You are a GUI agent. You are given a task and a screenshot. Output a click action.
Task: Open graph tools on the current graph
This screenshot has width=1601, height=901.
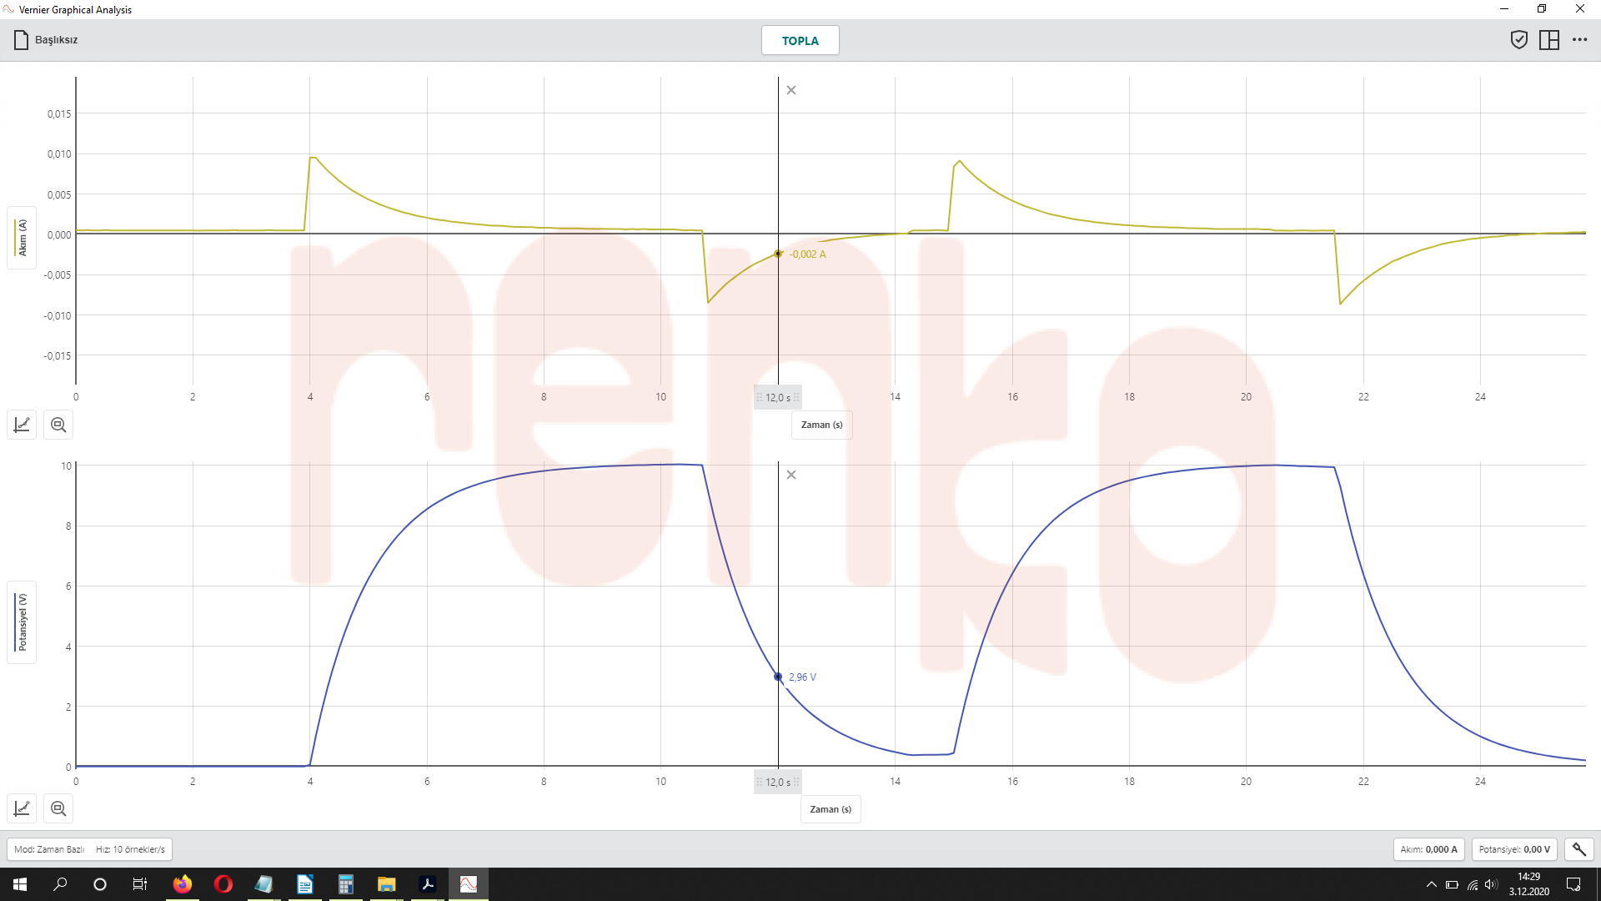tap(22, 425)
